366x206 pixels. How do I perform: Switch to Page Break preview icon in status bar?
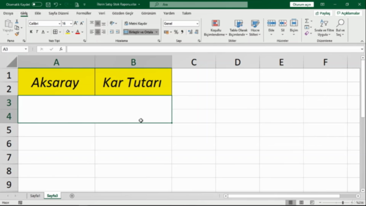pos(312,203)
